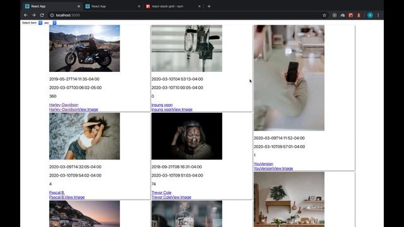Select date text 2019-05-27T14:11:35-04:00
The image size is (404, 227).
(74, 79)
